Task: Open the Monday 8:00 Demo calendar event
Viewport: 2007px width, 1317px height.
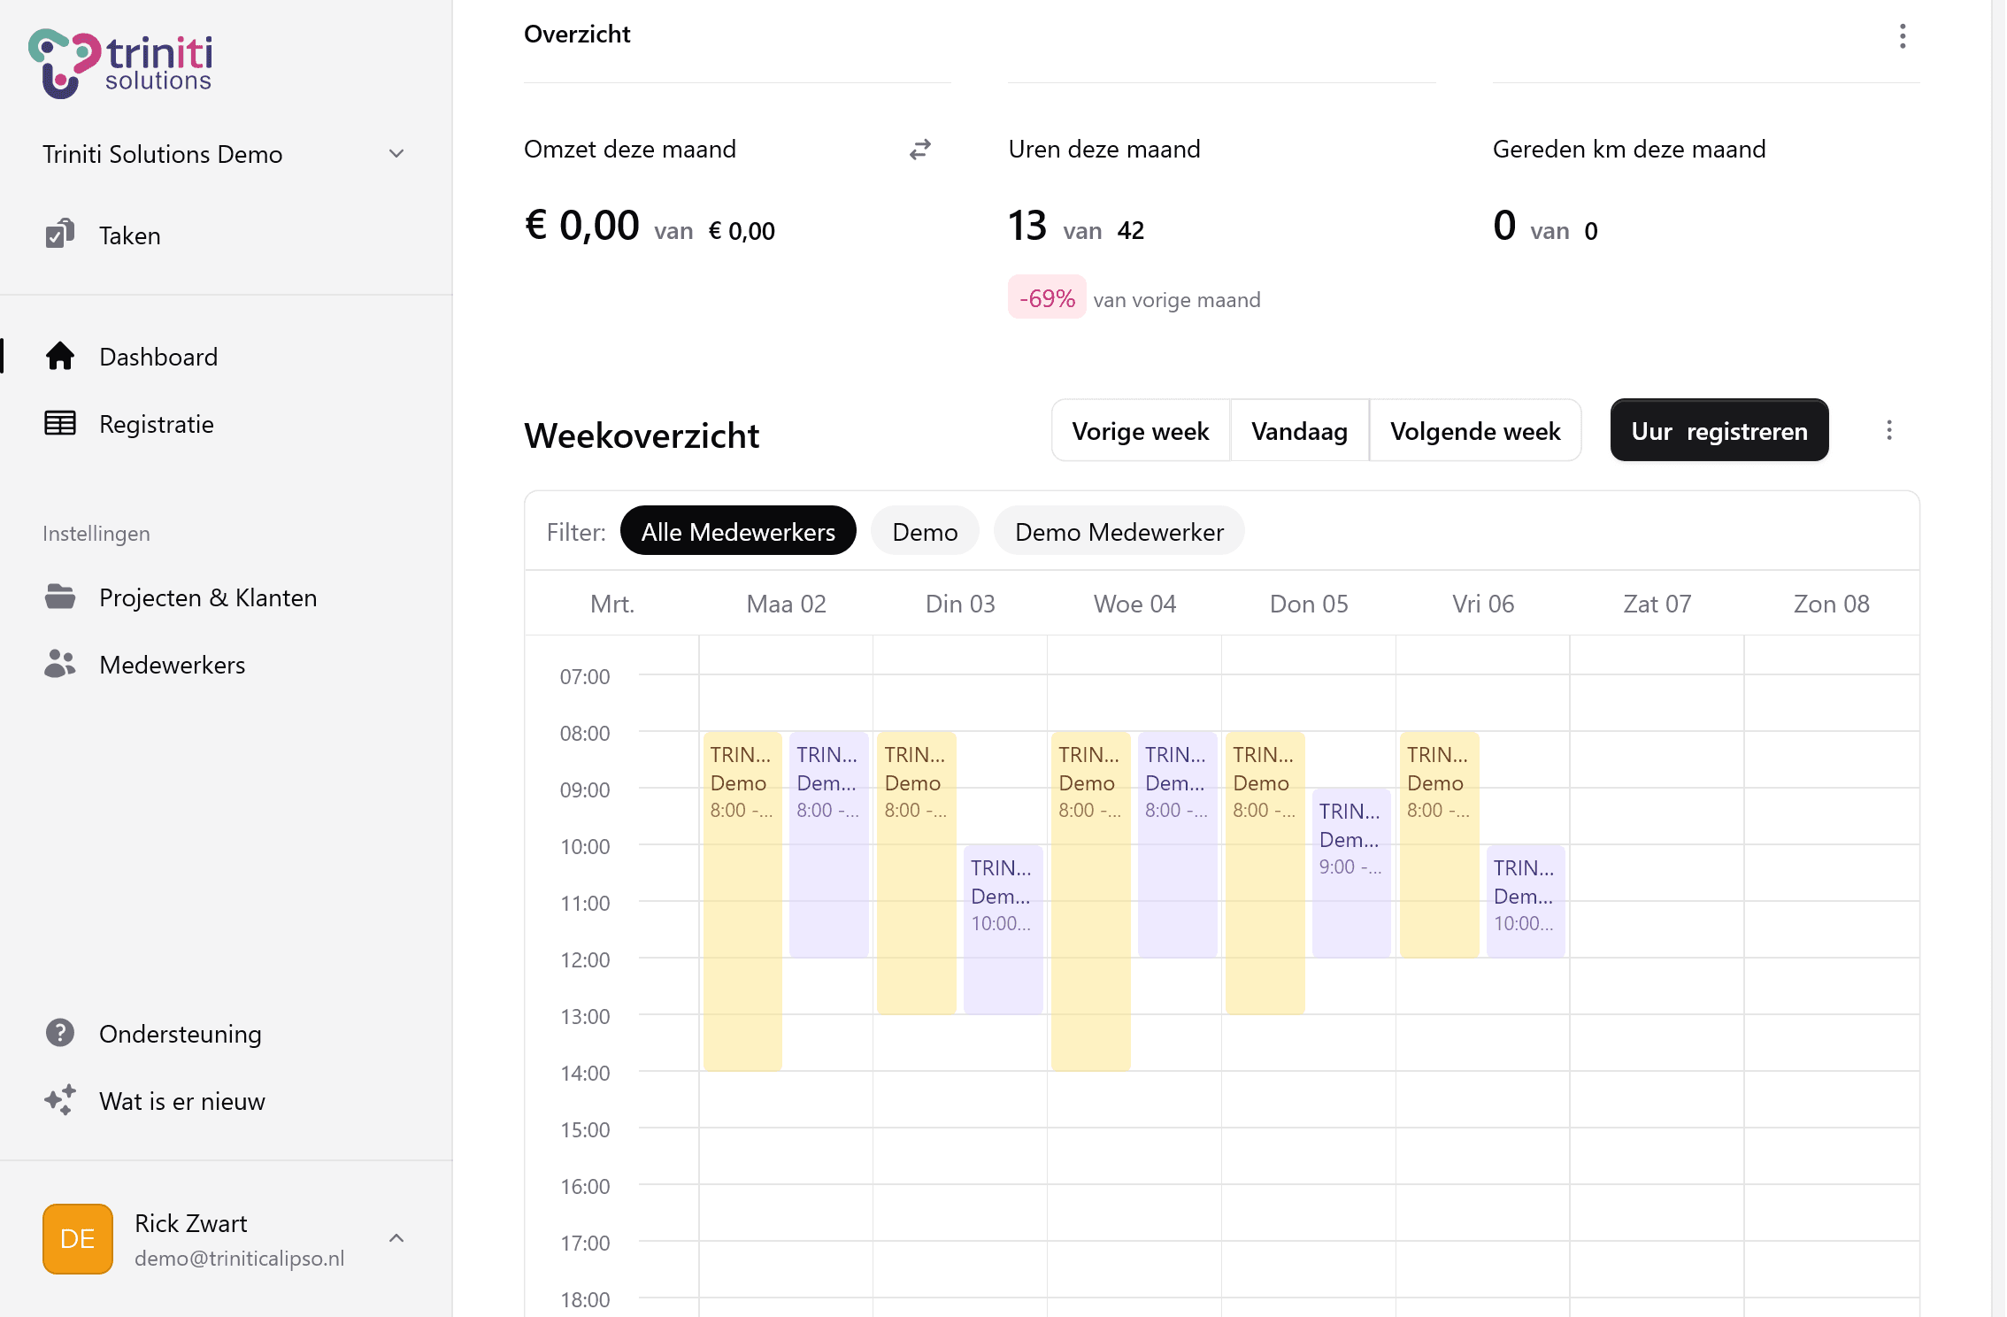Action: [x=742, y=783]
